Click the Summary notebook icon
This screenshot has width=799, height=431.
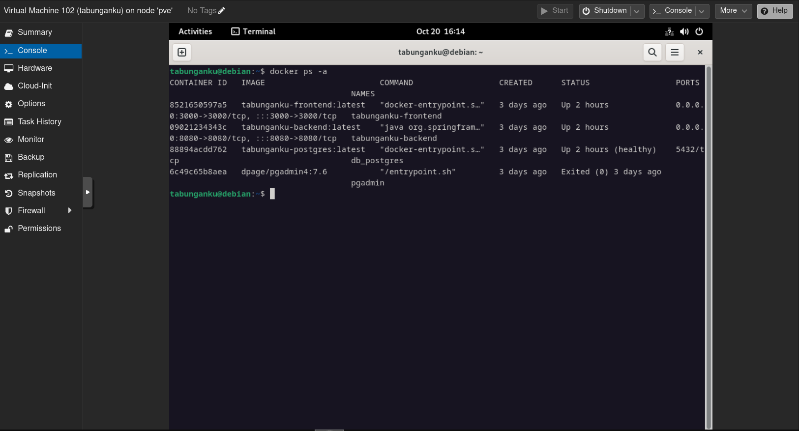tap(8, 33)
